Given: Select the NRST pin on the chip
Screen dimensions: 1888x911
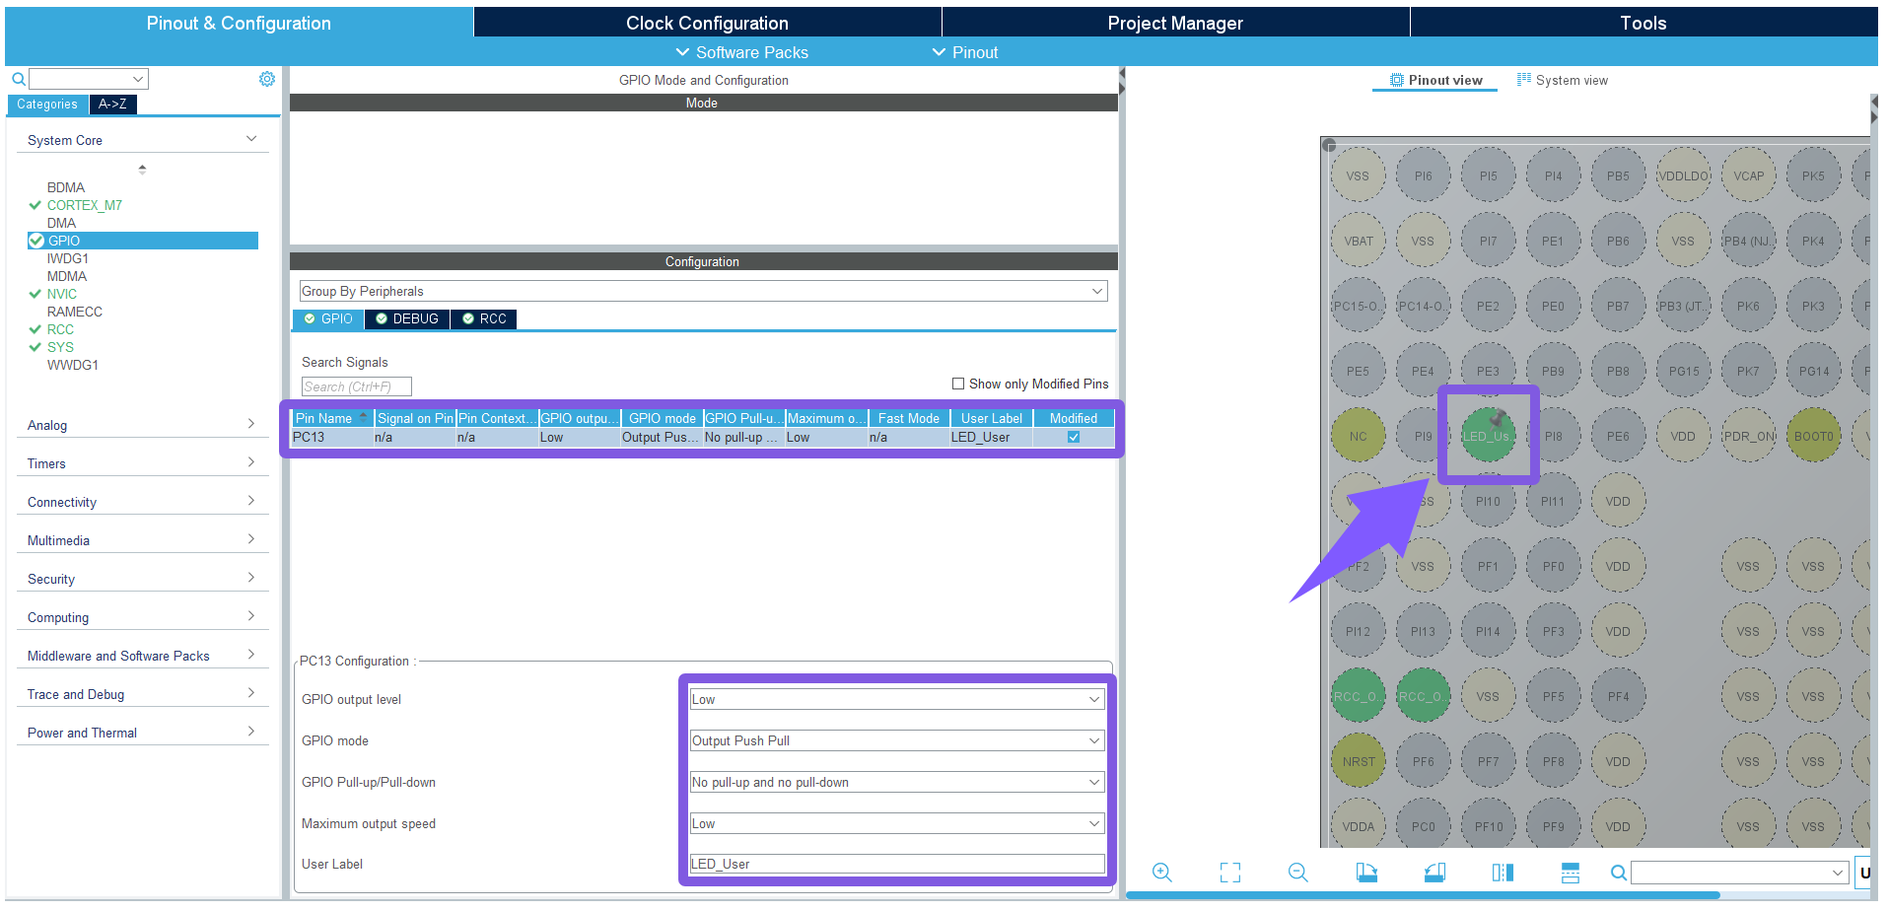Looking at the screenshot, I should pos(1358,761).
